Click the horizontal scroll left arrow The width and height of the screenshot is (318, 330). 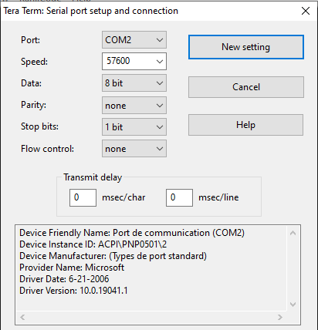coord(22,317)
